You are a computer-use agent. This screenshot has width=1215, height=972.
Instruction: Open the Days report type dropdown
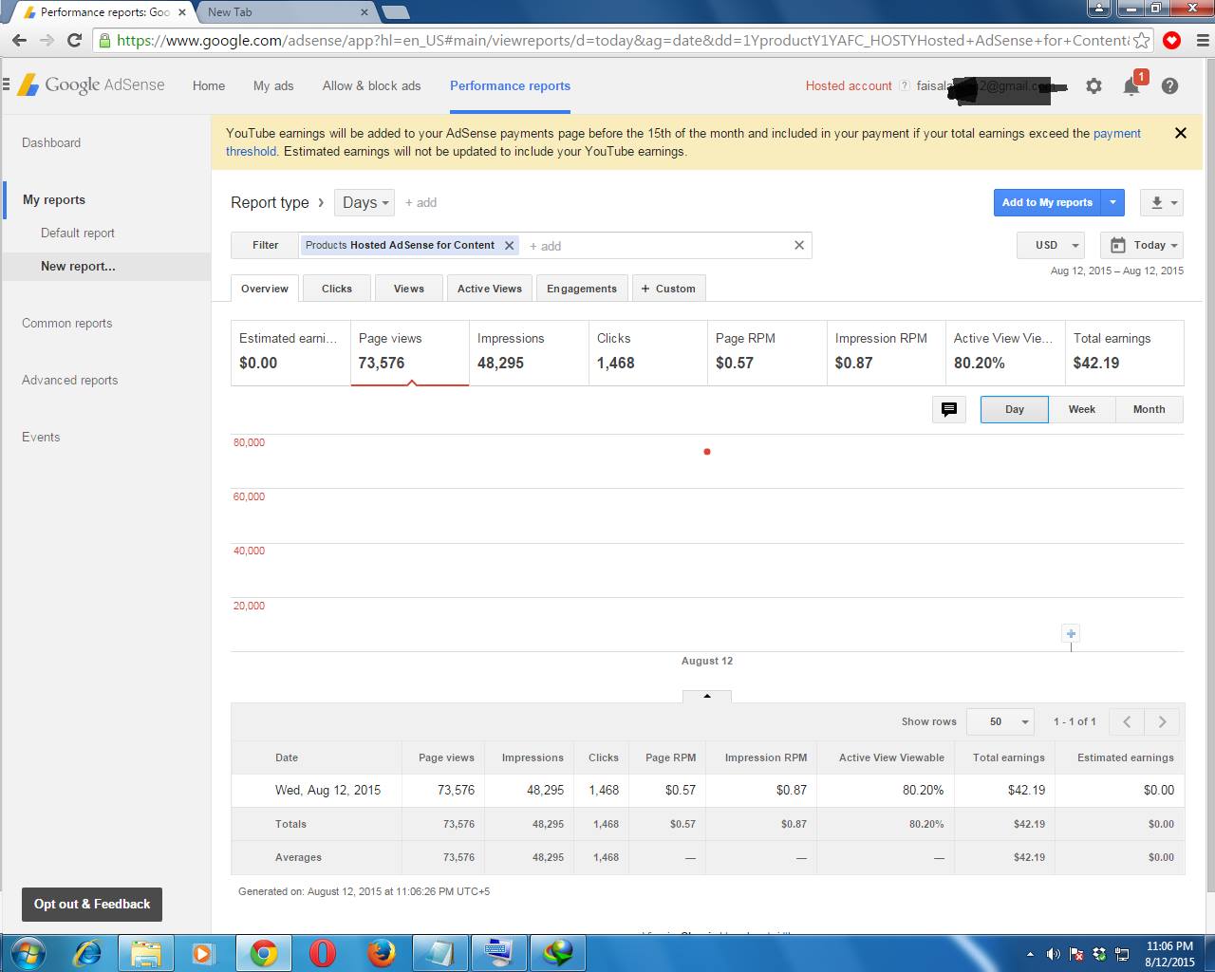(364, 202)
